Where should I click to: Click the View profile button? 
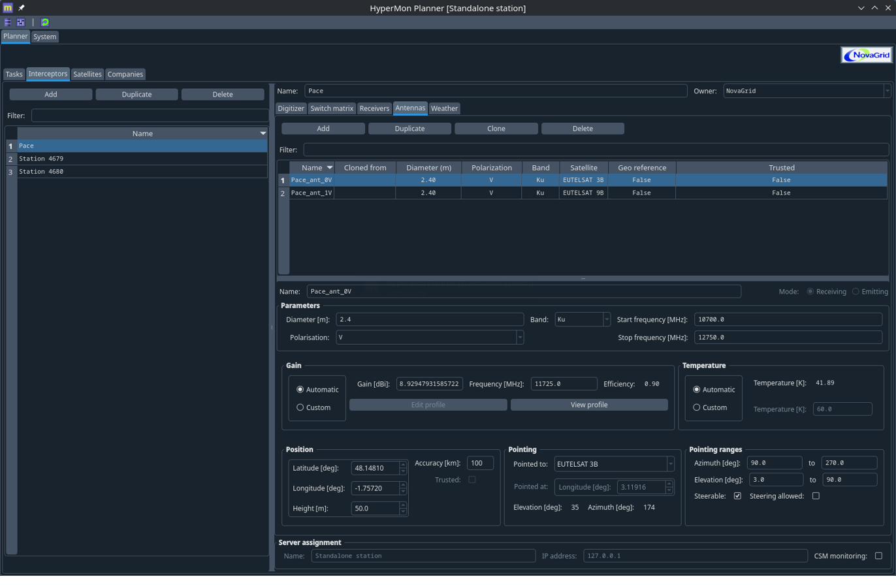(589, 405)
